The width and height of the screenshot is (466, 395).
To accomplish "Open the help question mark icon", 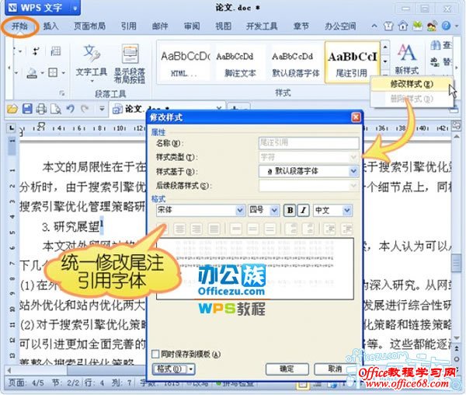I will pos(446,26).
